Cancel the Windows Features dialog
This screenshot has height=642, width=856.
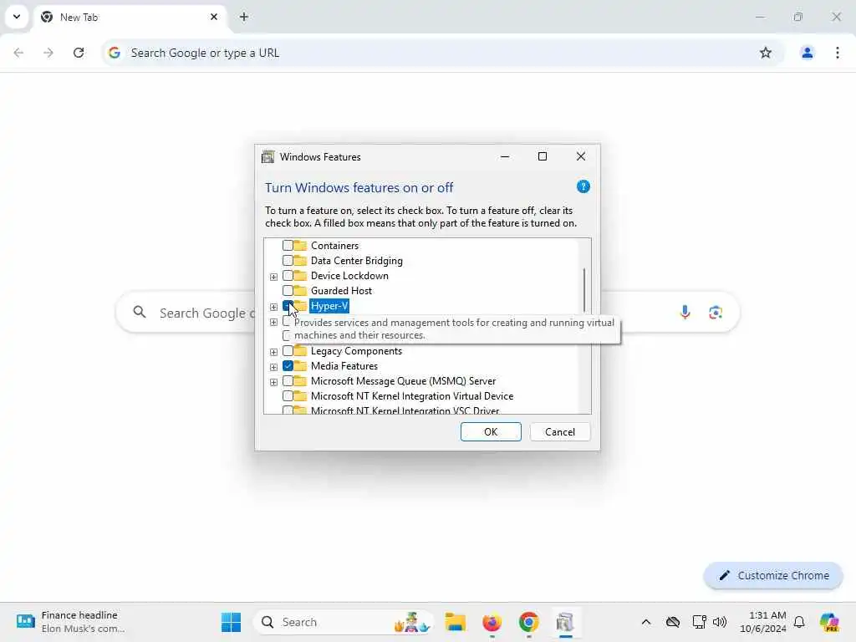[x=559, y=432]
